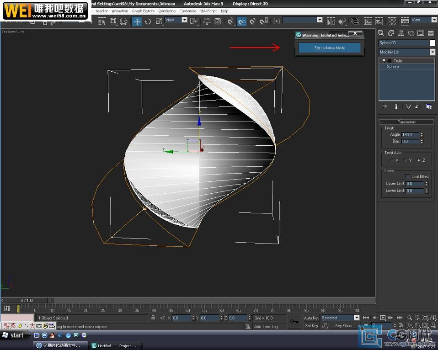Image resolution: width=438 pixels, height=350 pixels.
Task: Collapse the Parameters rollout
Action: click(x=406, y=122)
